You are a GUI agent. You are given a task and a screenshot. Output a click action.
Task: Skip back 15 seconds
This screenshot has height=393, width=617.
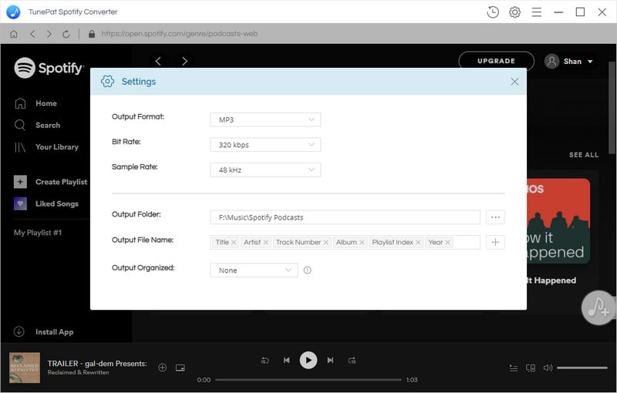click(x=265, y=361)
